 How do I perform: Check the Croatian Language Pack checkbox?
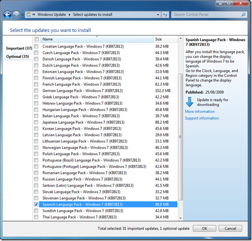(x=36, y=46)
